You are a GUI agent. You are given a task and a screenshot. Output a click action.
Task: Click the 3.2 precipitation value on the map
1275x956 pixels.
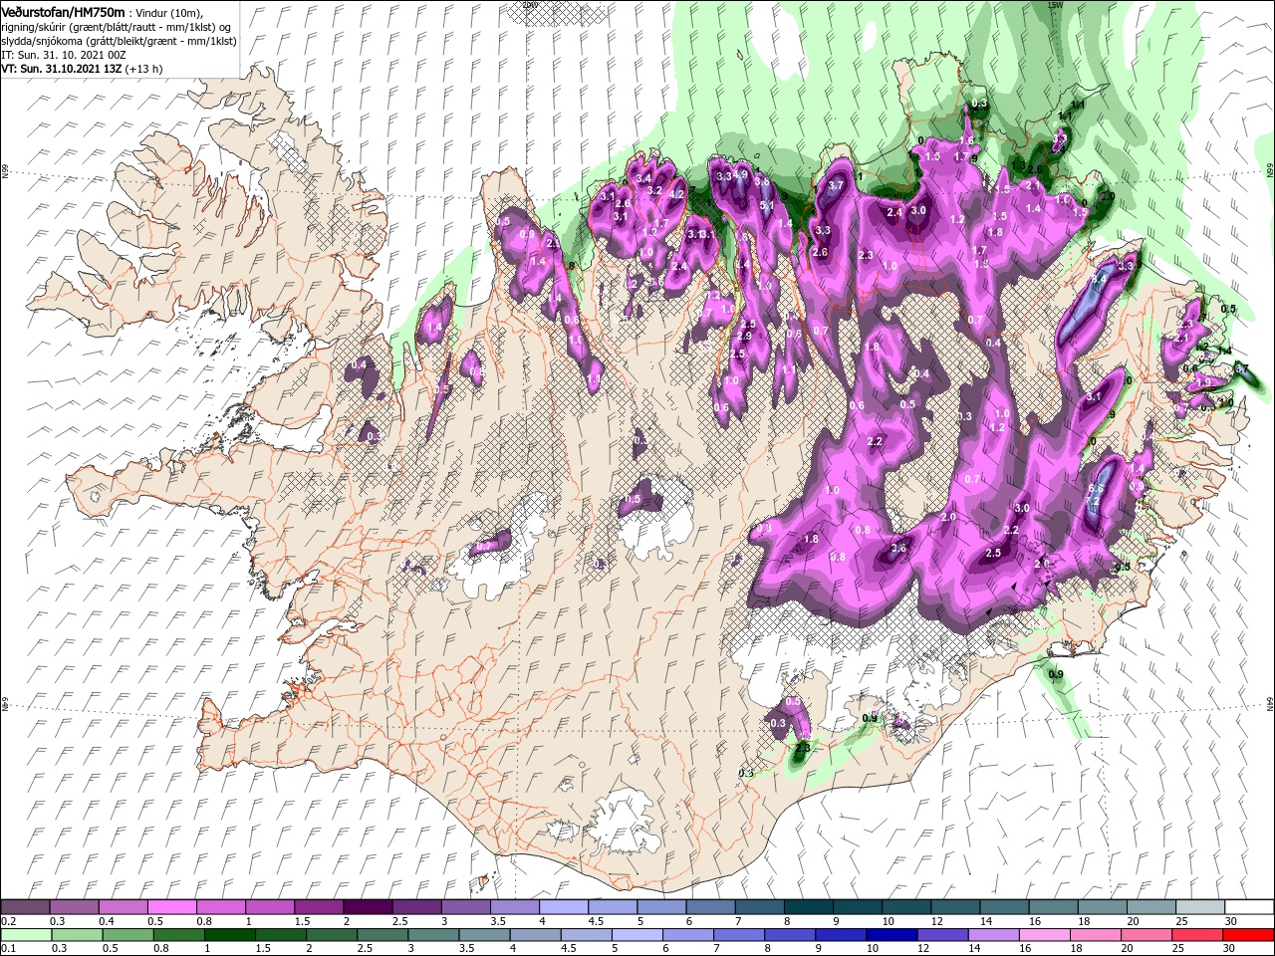[x=654, y=190]
